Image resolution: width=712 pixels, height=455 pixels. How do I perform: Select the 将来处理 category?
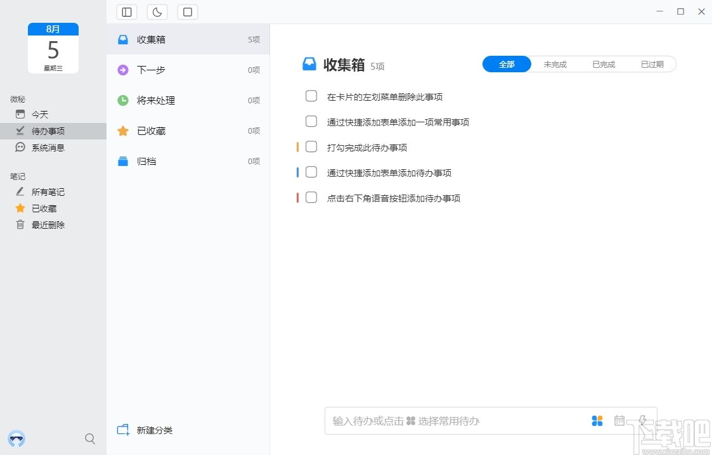(188, 100)
